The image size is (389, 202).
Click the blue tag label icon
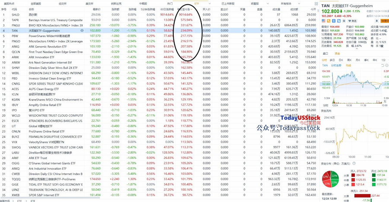click(339, 21)
